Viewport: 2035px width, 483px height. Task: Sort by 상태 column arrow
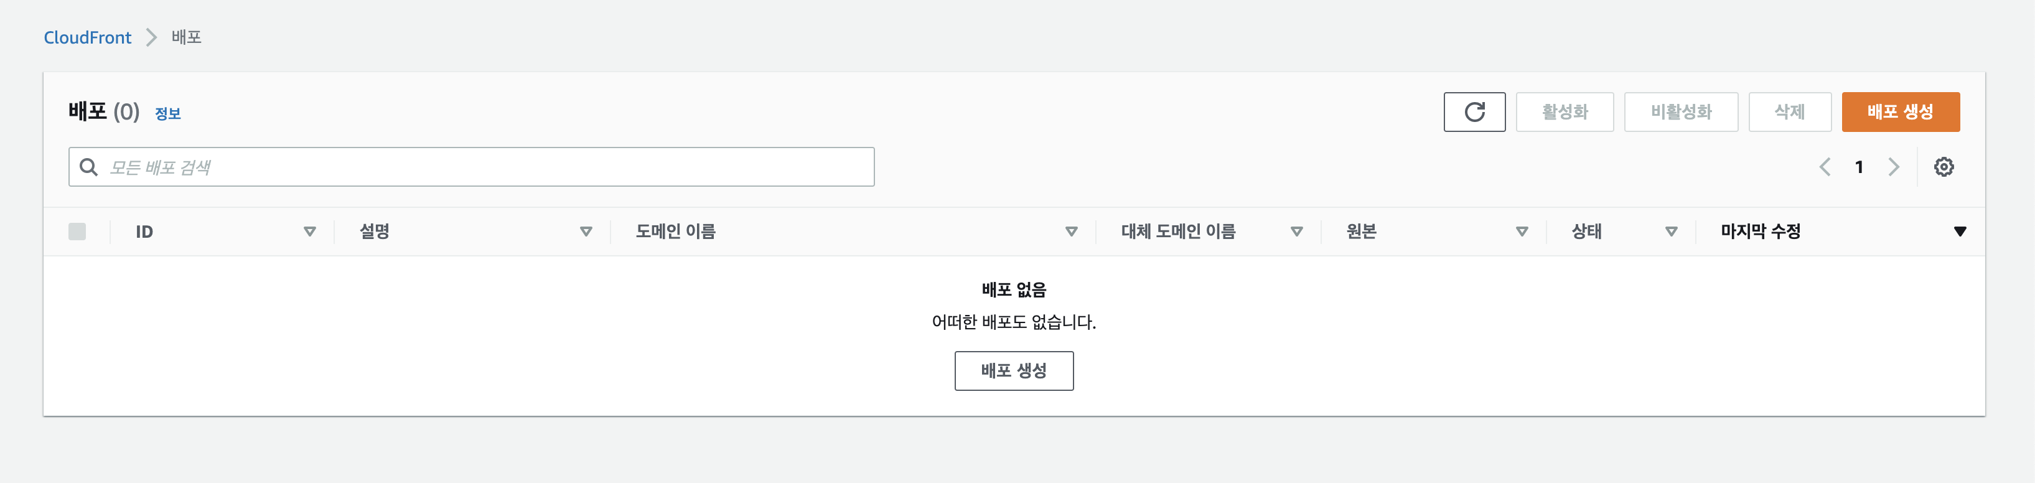pos(1671,232)
